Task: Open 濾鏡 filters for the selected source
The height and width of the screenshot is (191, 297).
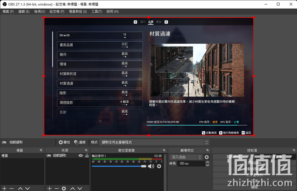Action: (x=80, y=142)
